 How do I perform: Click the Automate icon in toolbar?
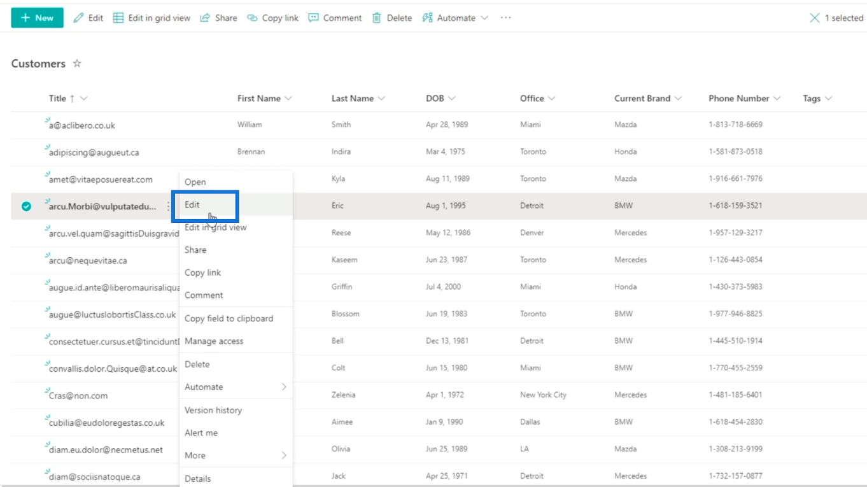427,18
